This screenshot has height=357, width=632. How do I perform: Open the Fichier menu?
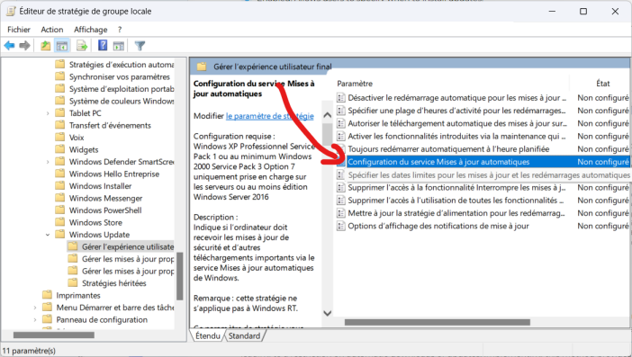coord(19,30)
